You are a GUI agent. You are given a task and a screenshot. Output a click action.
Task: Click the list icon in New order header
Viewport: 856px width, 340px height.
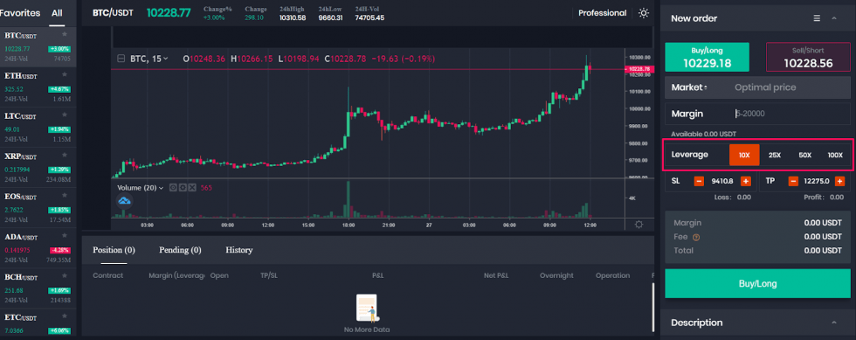(x=817, y=18)
